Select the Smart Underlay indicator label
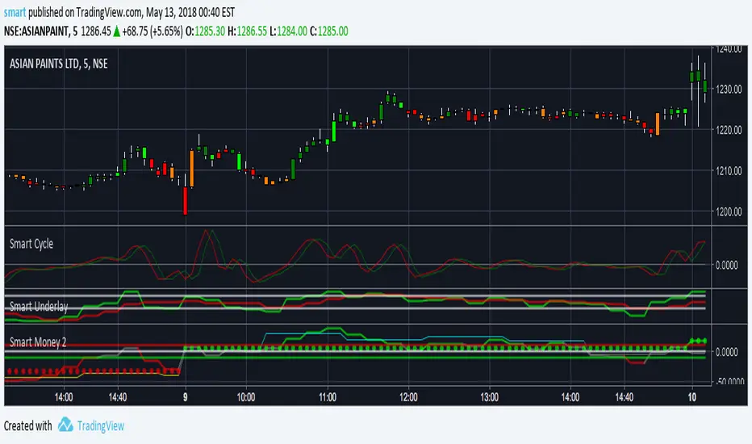Screen dimensions: 752x444 point(39,306)
